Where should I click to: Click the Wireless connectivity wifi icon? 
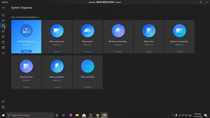tap(118, 30)
